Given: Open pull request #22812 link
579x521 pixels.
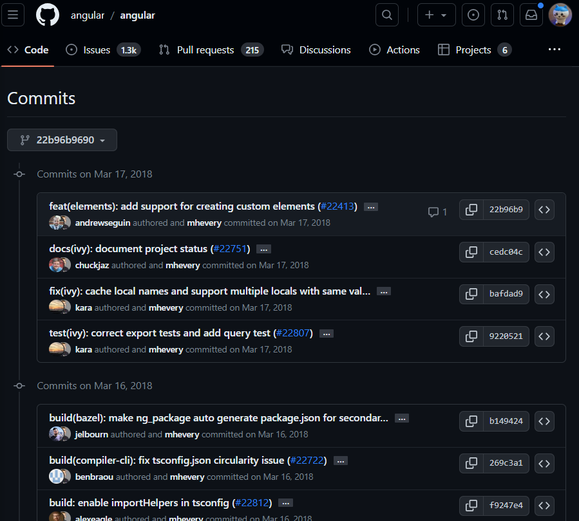Looking at the screenshot, I should click(252, 502).
